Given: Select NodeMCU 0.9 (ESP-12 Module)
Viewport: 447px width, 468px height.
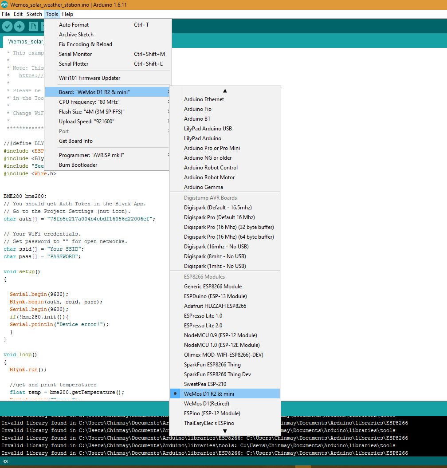Looking at the screenshot, I should tap(225, 335).
